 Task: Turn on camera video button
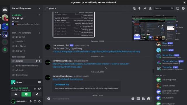click(16, 94)
